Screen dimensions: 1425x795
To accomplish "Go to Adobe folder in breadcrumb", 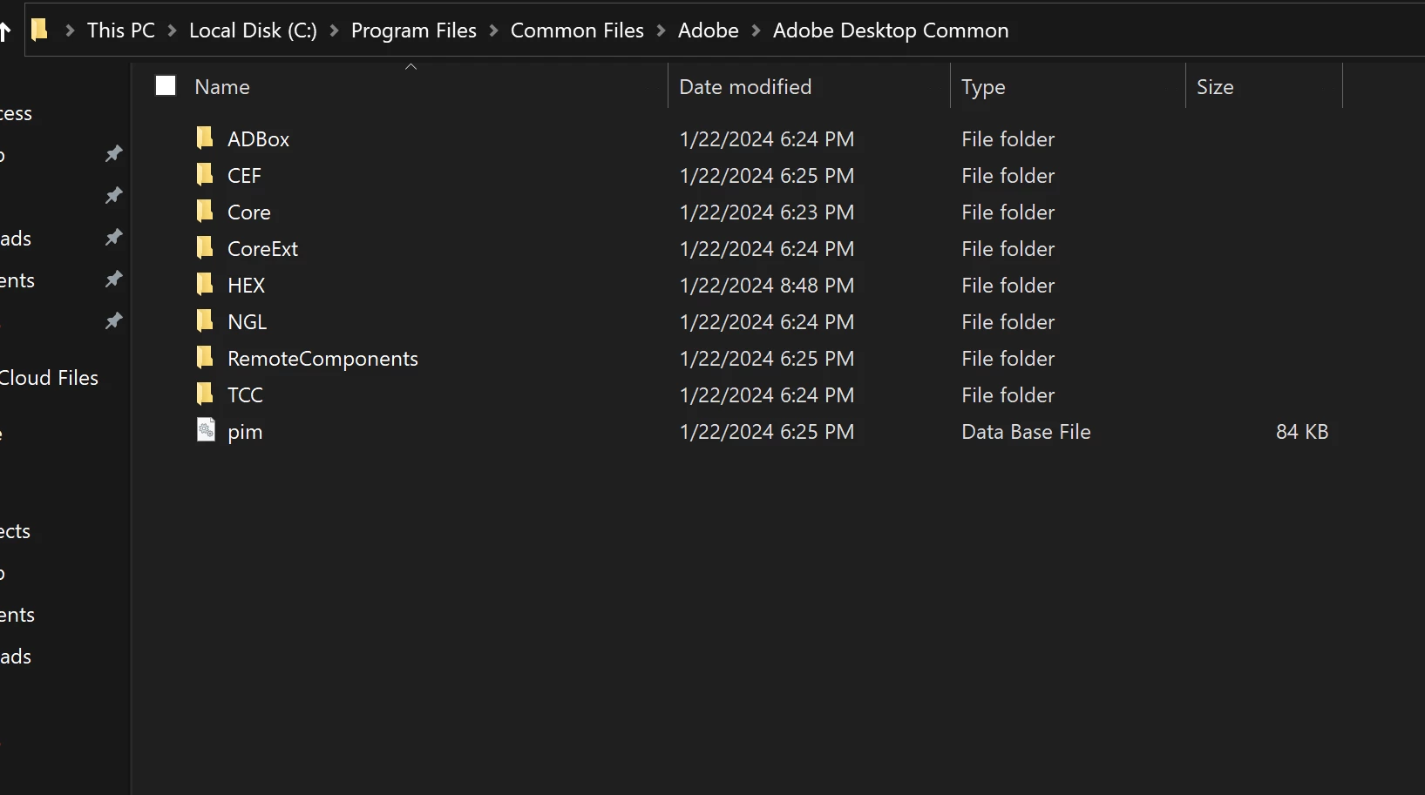I will [x=708, y=30].
